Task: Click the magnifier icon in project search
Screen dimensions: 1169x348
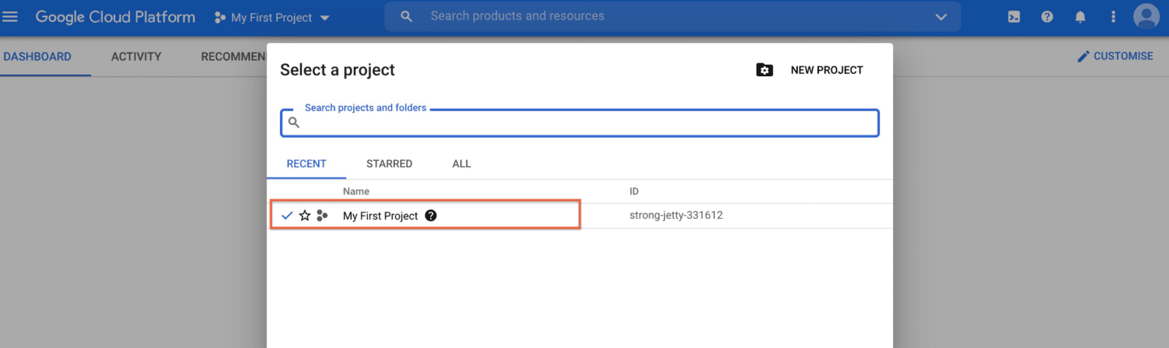Action: tap(294, 122)
